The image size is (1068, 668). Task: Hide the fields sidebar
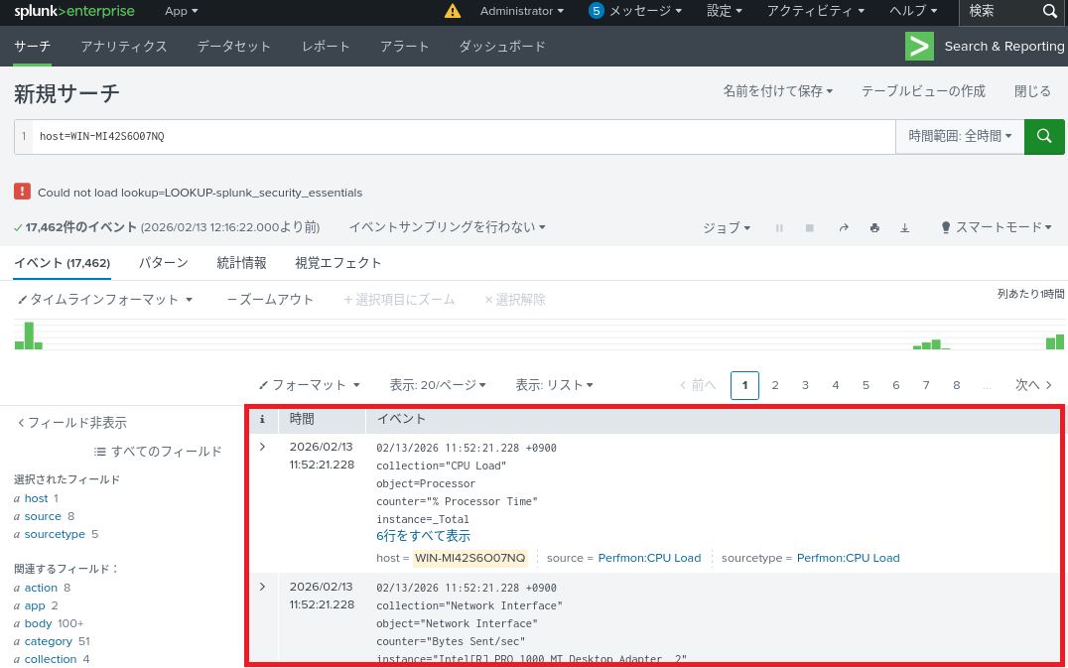(71, 423)
